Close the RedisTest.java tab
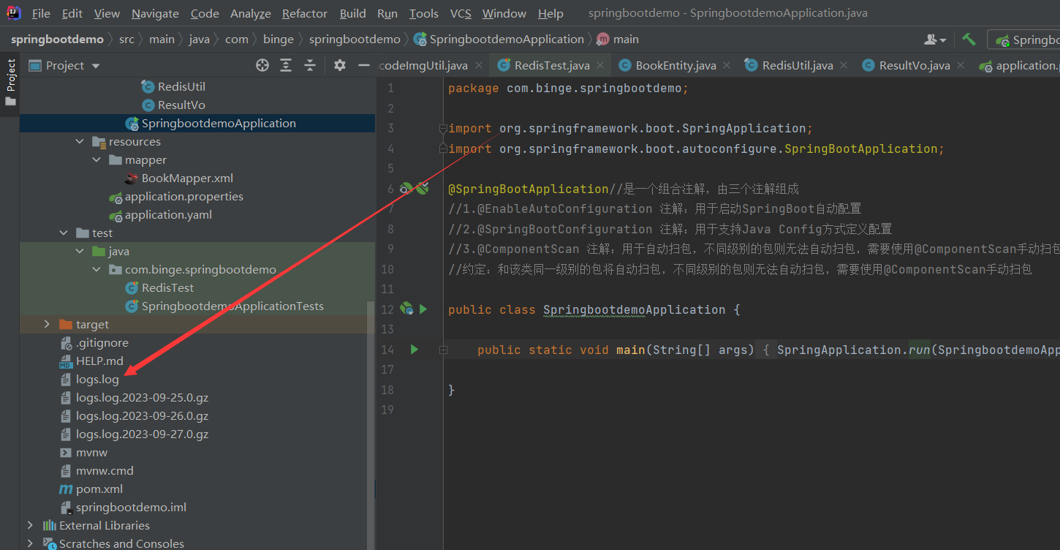The width and height of the screenshot is (1060, 550). point(600,66)
